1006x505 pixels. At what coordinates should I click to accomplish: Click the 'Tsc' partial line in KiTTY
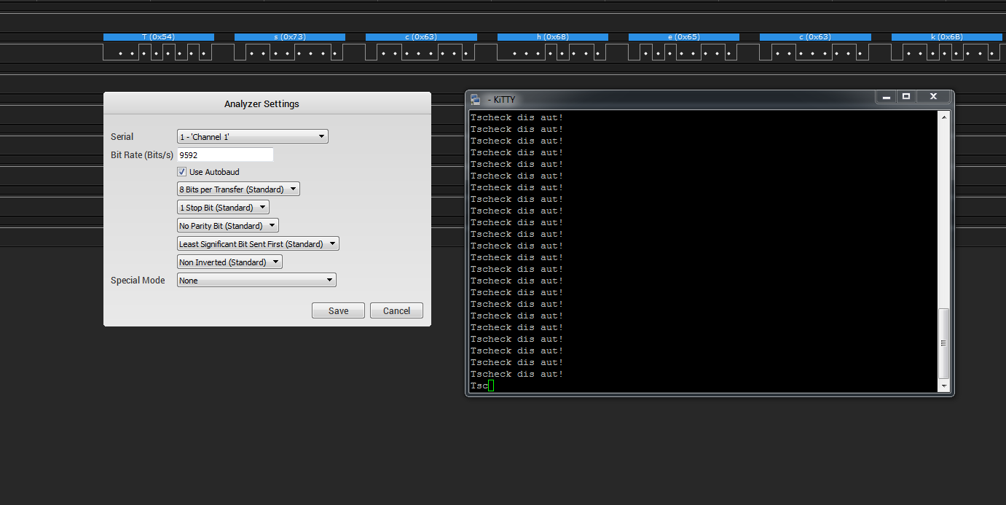coord(479,385)
